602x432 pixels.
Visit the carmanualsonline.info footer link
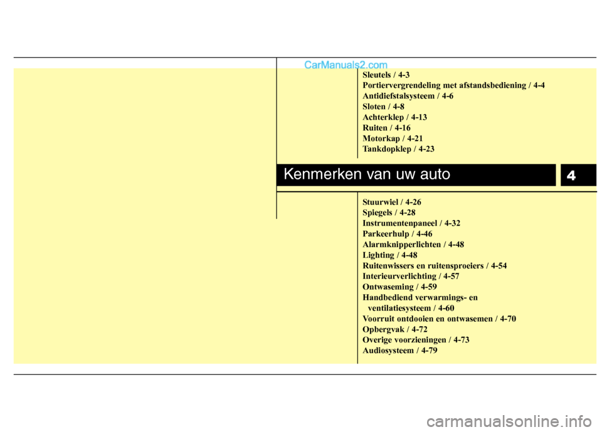pyautogui.click(x=509, y=421)
